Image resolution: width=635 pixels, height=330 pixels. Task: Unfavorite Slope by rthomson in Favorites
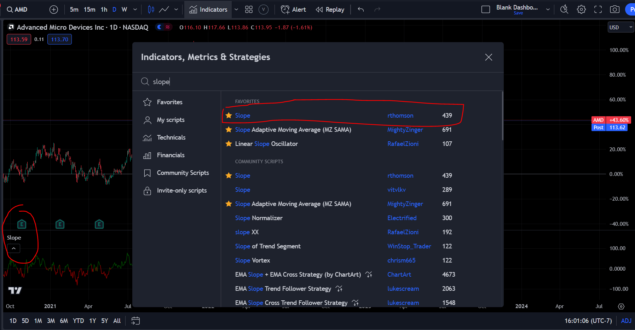pos(229,116)
